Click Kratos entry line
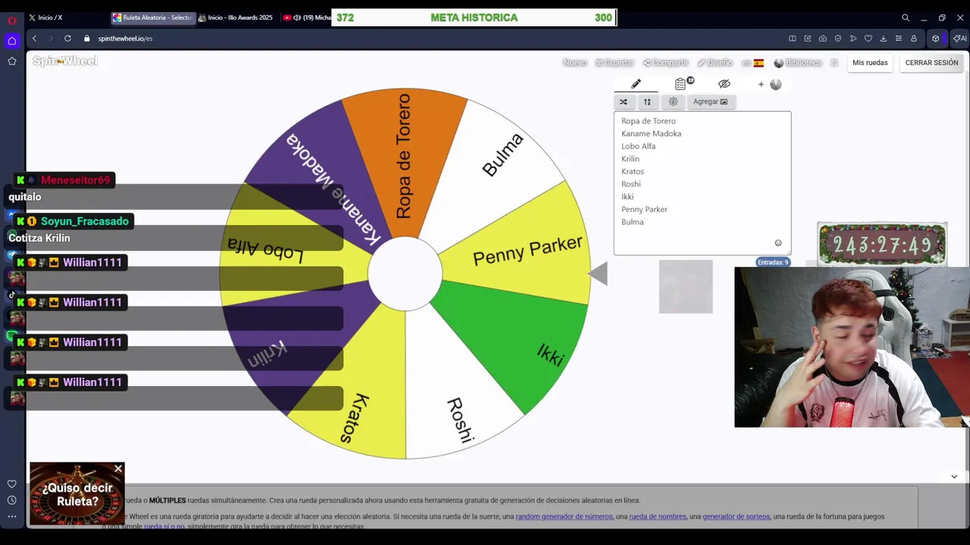This screenshot has width=970, height=545. (x=633, y=172)
